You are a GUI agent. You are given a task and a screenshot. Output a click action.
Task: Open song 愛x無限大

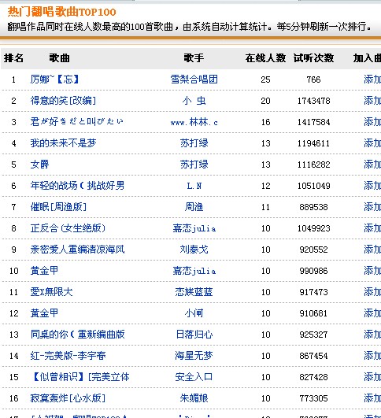[x=51, y=292]
